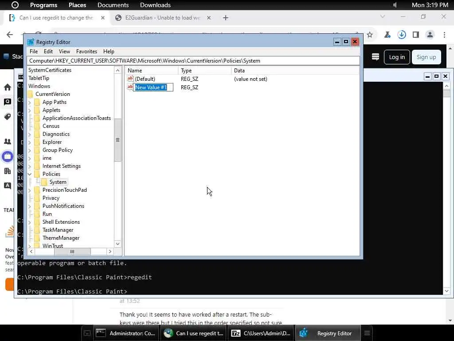The height and width of the screenshot is (341, 454).
Task: Open the Favorites menu in Registry Editor
Action: click(86, 52)
